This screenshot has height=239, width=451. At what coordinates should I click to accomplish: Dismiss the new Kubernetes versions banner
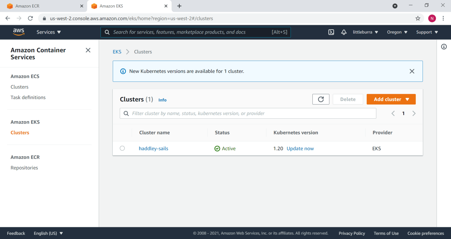(x=412, y=71)
